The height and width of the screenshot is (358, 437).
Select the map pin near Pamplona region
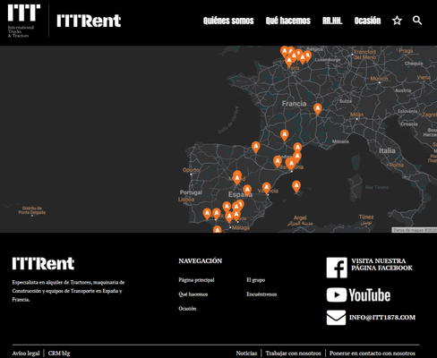(x=255, y=147)
